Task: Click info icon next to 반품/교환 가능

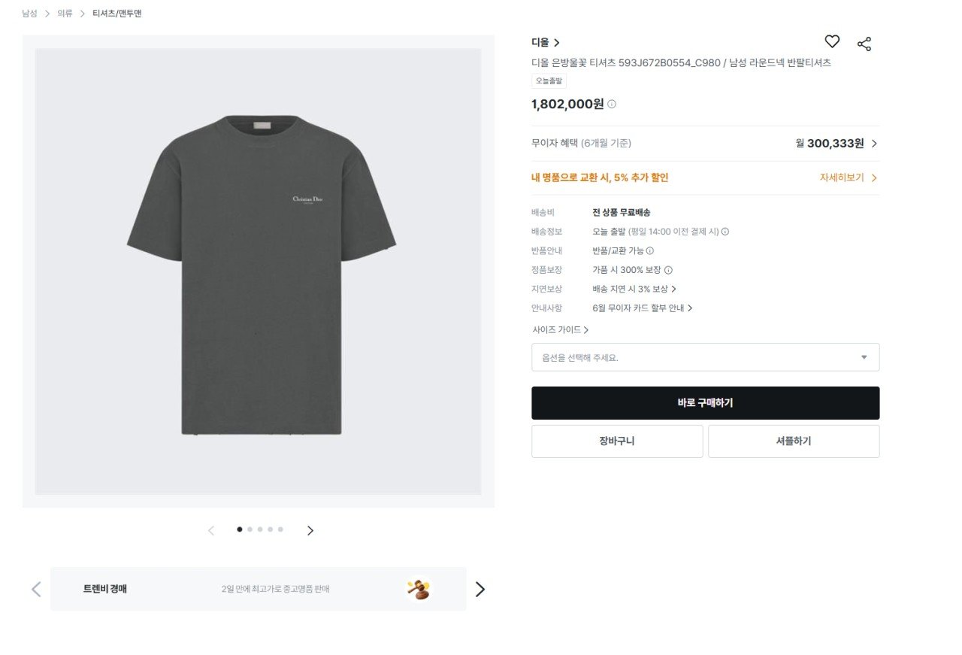Action: click(650, 251)
